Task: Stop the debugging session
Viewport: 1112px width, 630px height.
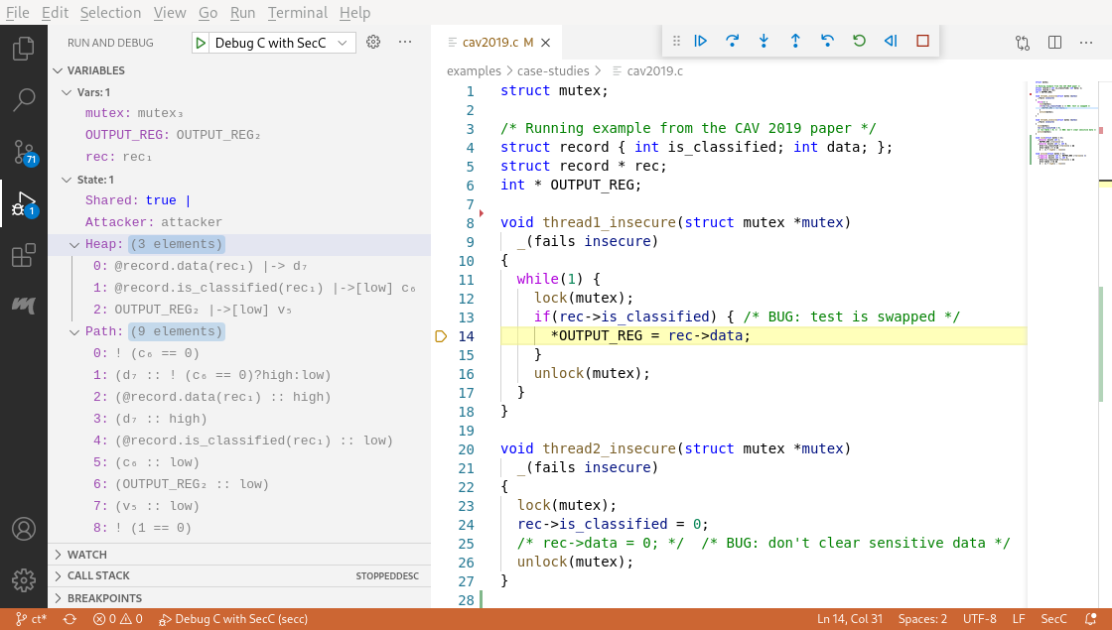Action: [x=922, y=42]
